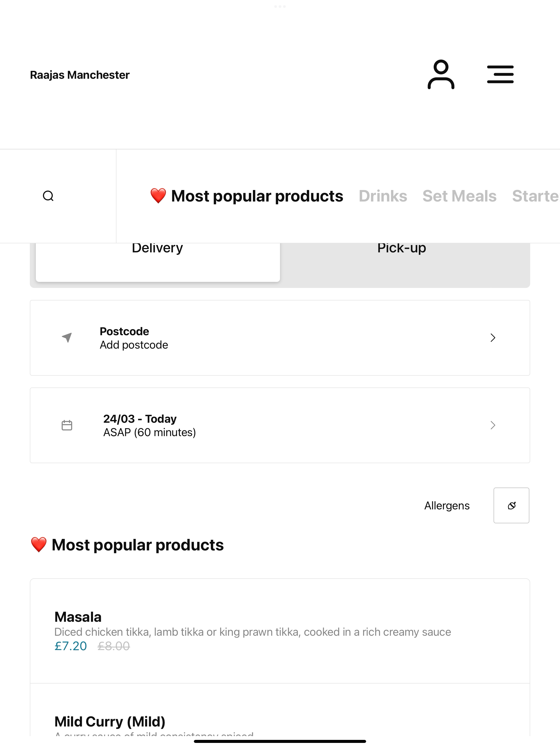The width and height of the screenshot is (560, 747).
Task: Go to the Drinks category tab
Action: (383, 196)
